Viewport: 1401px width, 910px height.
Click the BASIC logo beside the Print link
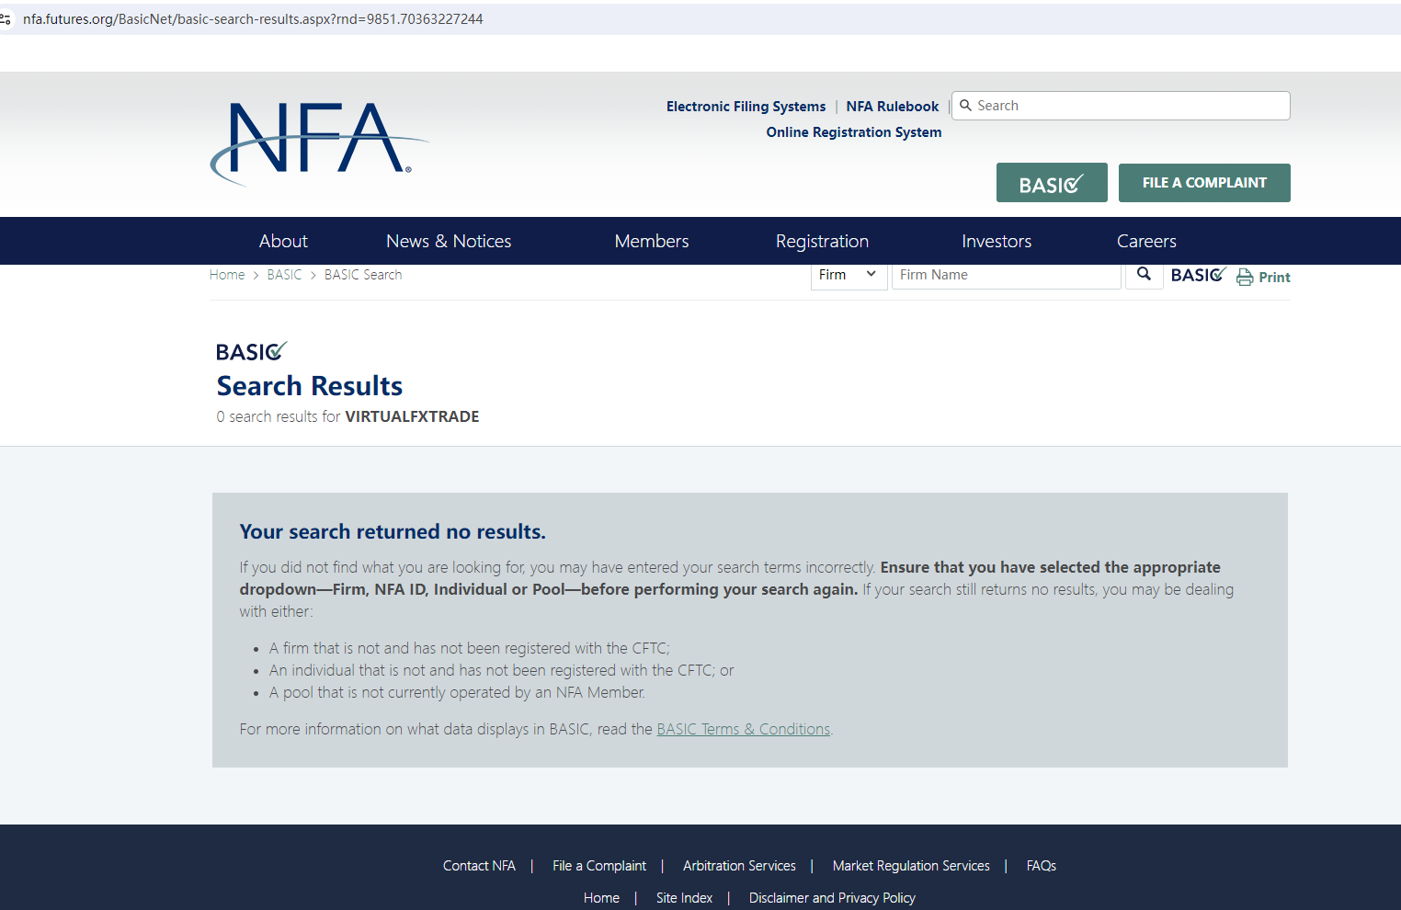(1198, 275)
